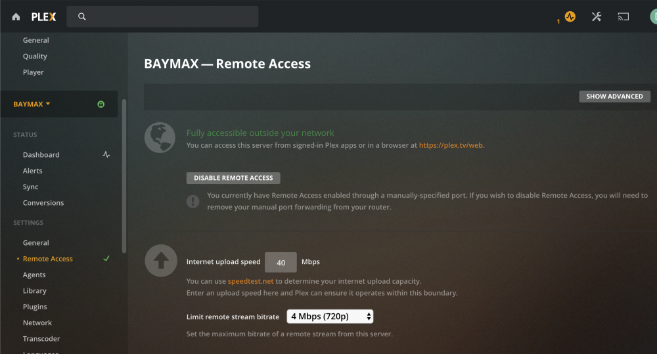Open server General settings
This screenshot has width=657, height=354.
coord(36,242)
